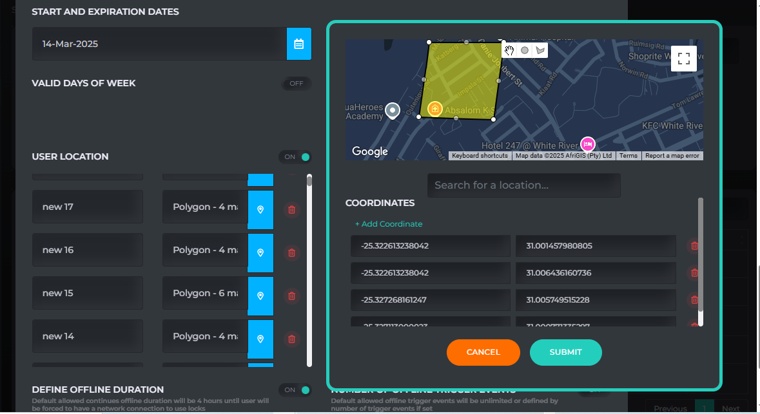Click the Polygon - 4 field for new 16
The image size is (760, 414).
coord(205,250)
